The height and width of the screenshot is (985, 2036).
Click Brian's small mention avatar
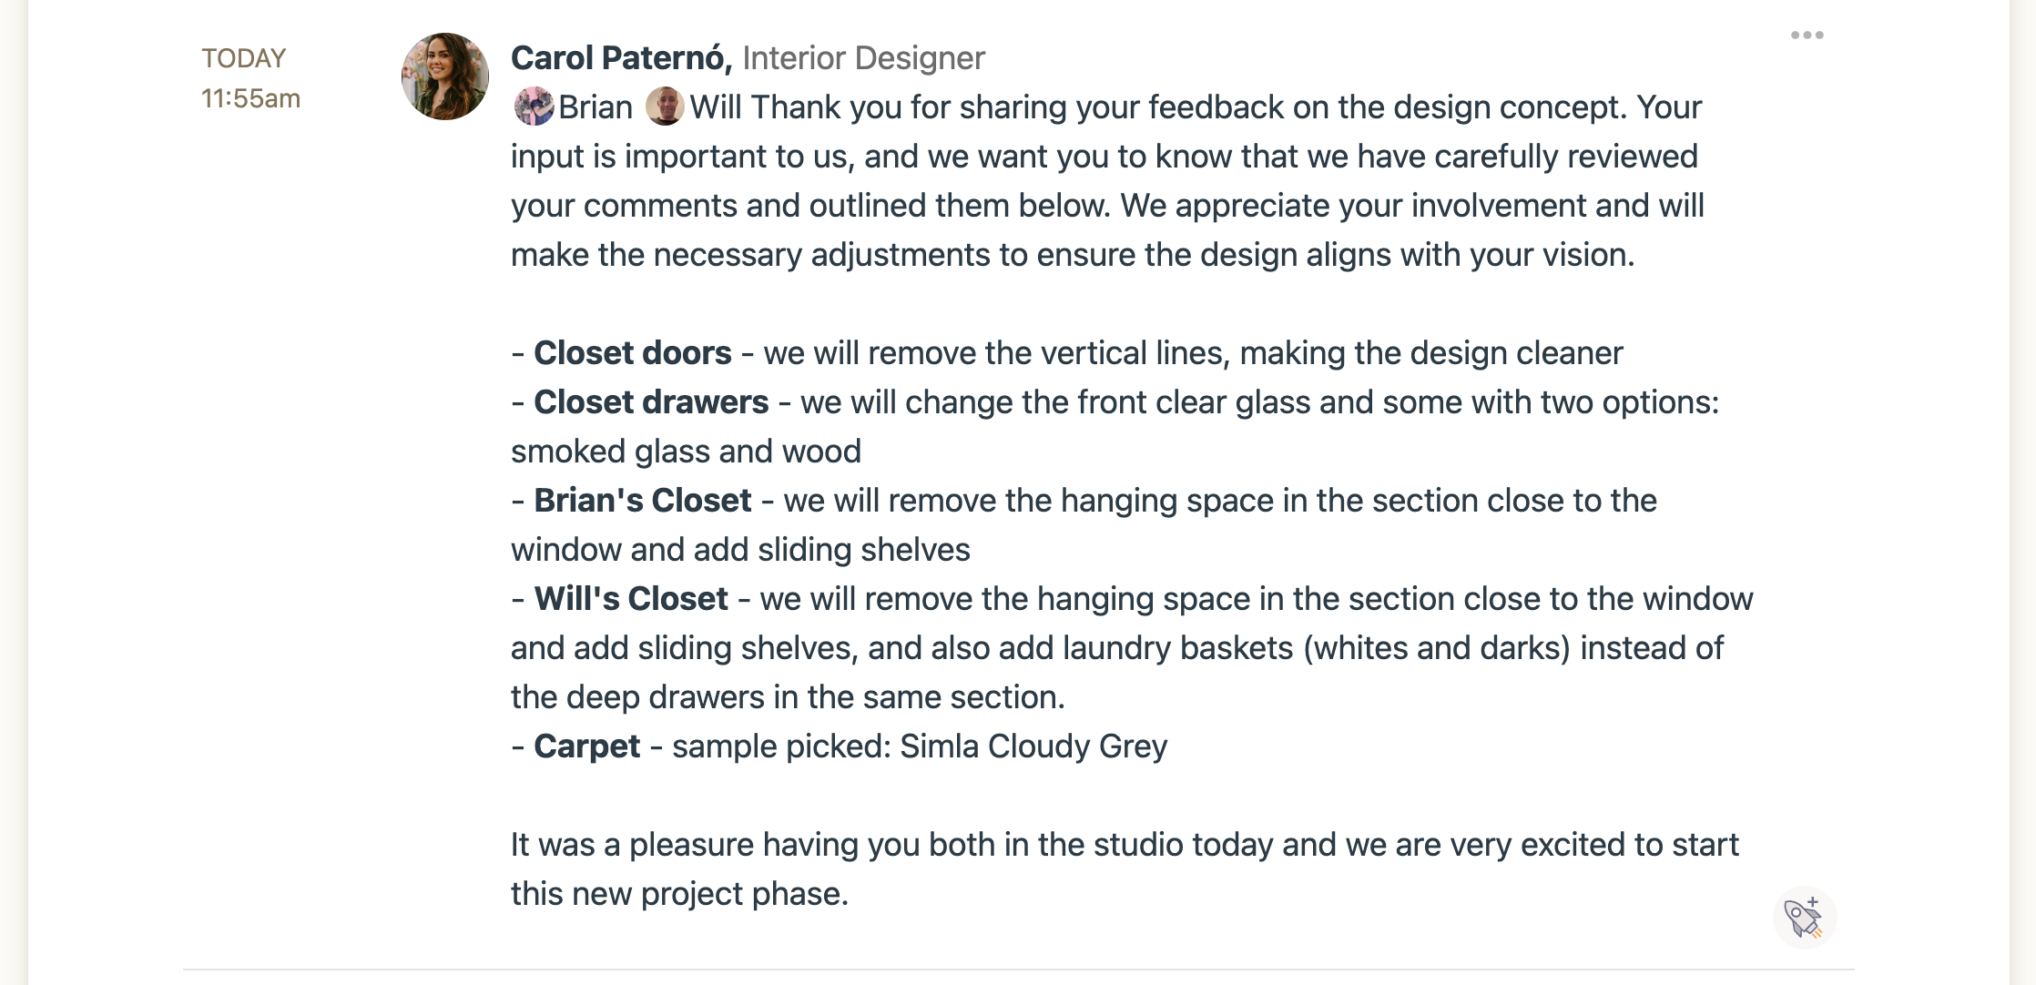coord(534,107)
